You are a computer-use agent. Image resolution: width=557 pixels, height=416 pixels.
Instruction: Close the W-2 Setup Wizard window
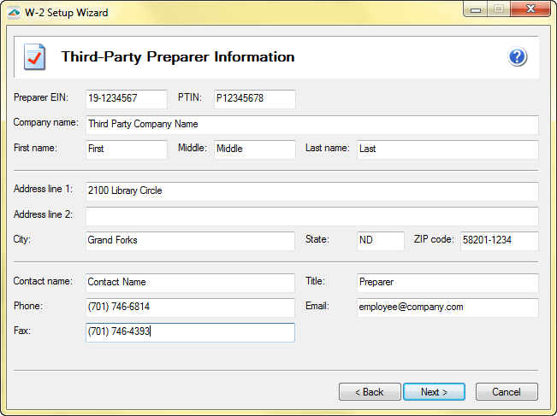(x=532, y=10)
